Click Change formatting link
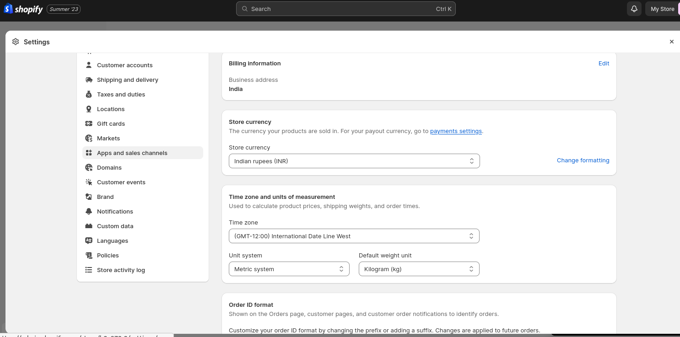The height and width of the screenshot is (337, 680). 583,160
